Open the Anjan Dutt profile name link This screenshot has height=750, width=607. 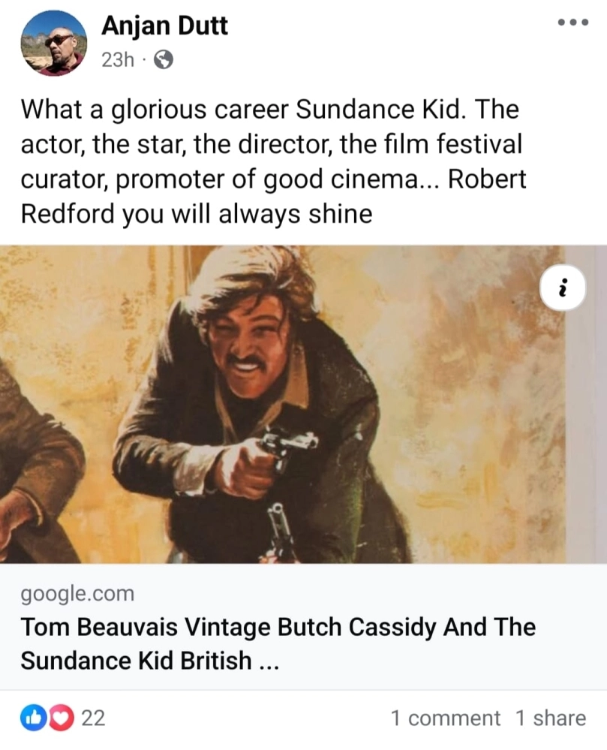pos(164,26)
